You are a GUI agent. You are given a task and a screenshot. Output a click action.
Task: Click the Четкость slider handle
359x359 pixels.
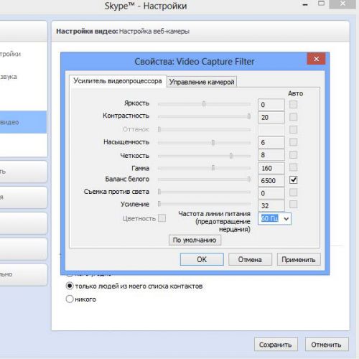coord(230,156)
